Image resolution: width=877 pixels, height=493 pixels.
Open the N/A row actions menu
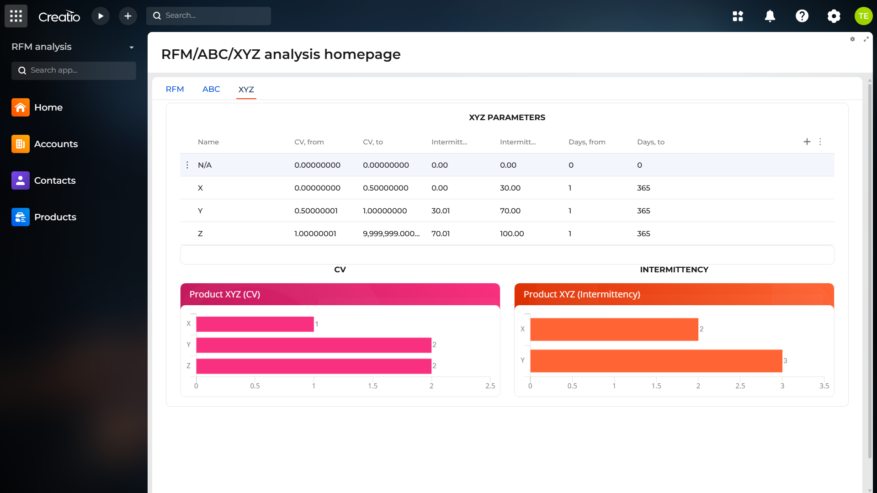187,165
